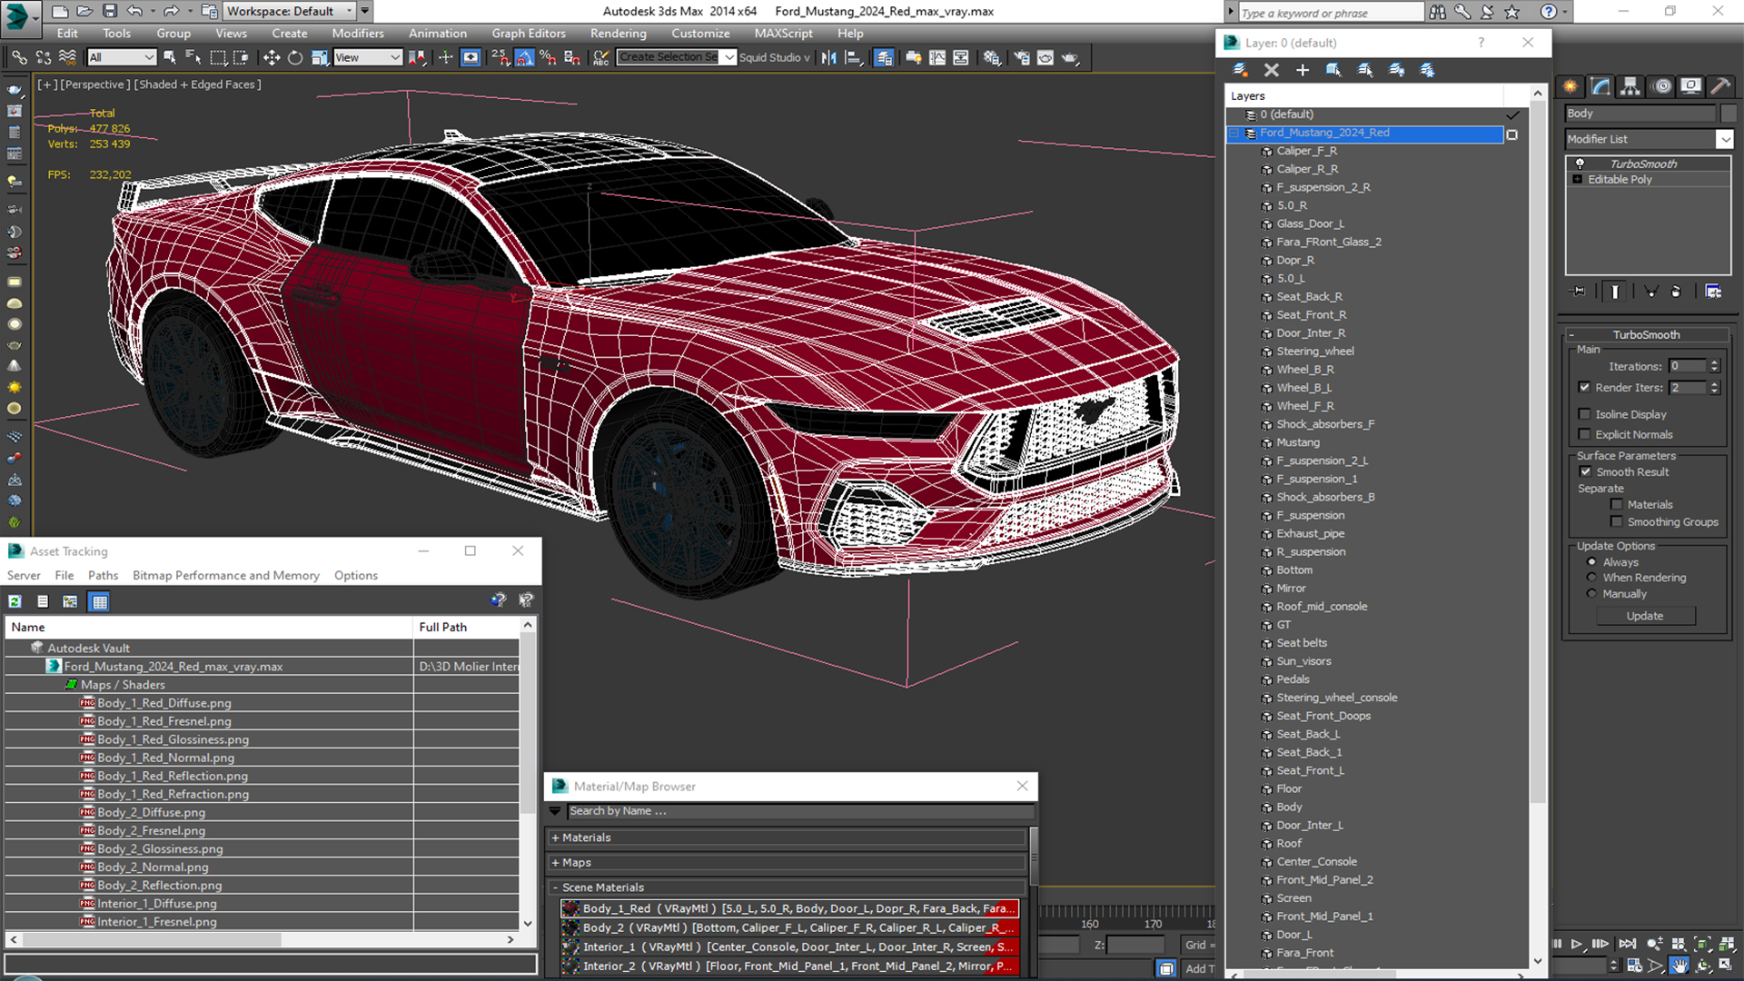Click the Iterations spinner up arrow
The width and height of the screenshot is (1744, 981).
[x=1714, y=362]
